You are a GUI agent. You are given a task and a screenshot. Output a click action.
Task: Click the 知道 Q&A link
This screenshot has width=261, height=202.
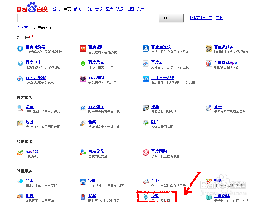[x=88, y=9]
